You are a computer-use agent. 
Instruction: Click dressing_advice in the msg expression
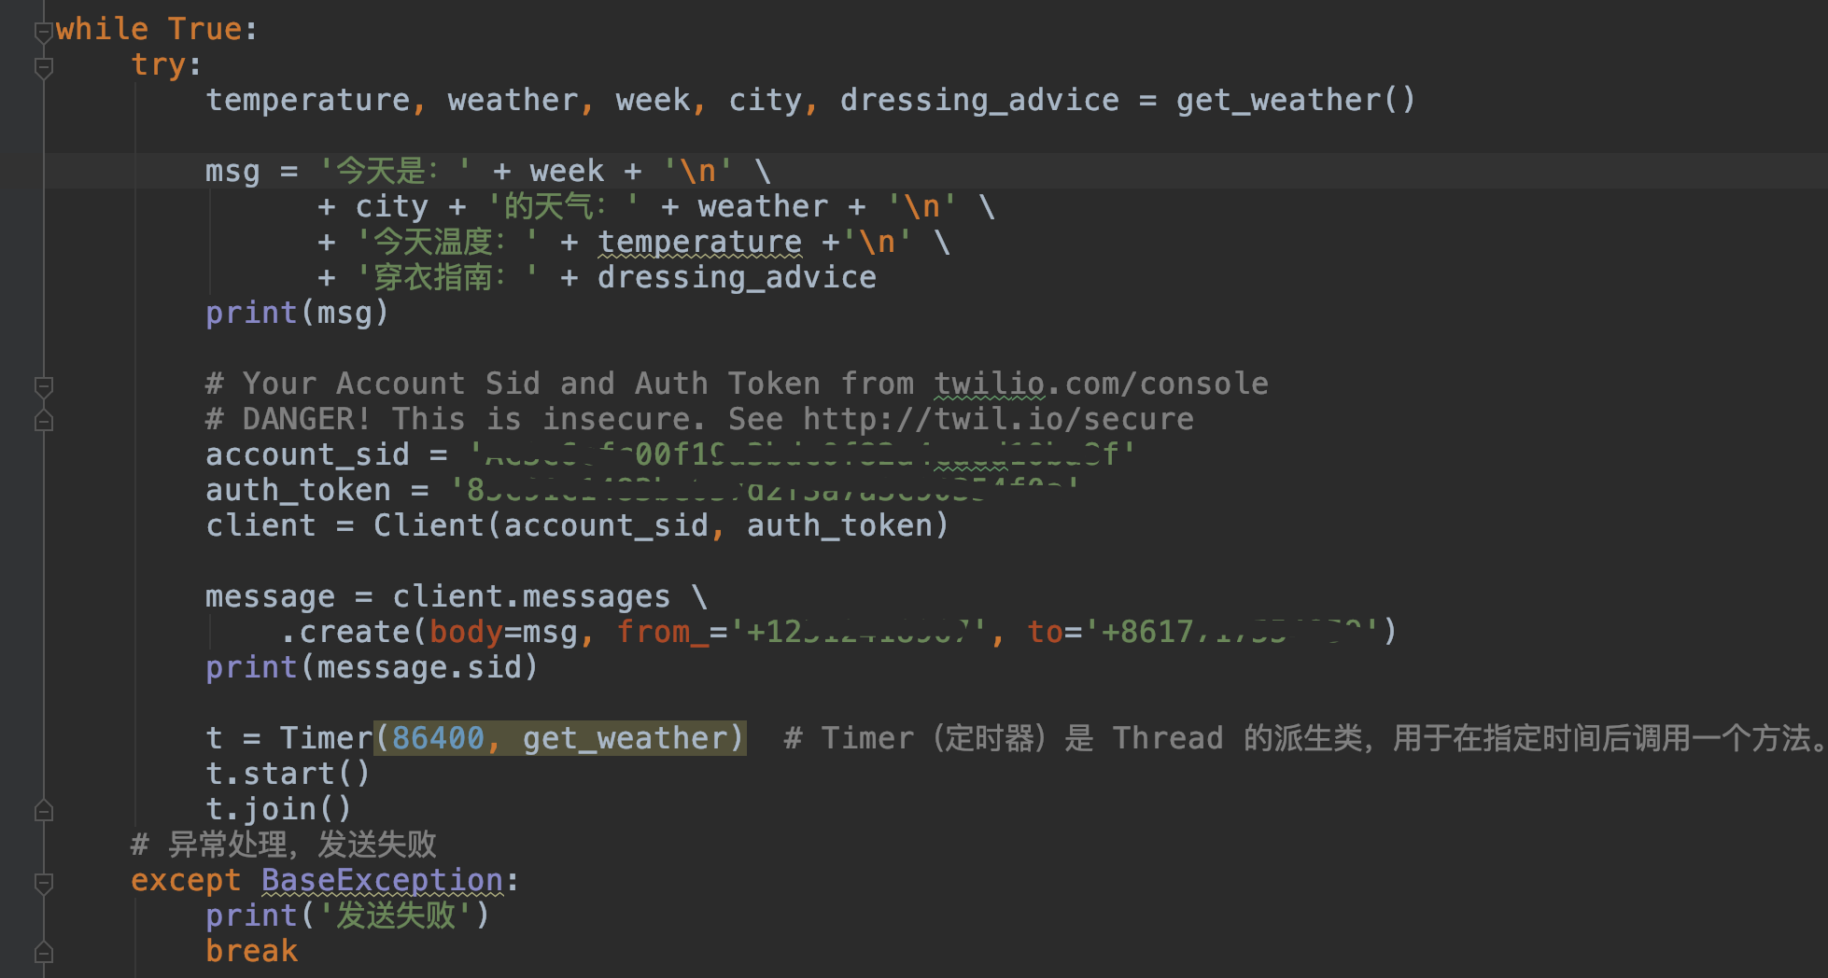point(737,277)
